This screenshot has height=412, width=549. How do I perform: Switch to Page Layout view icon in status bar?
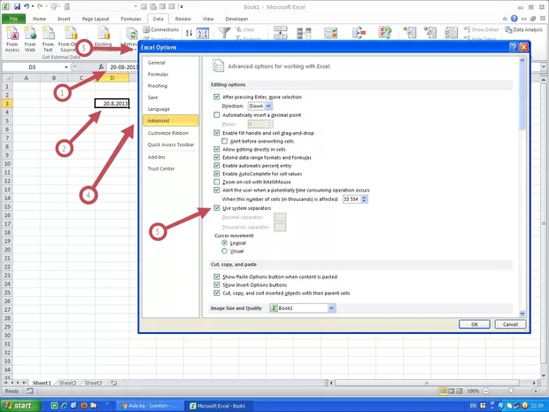452,391
